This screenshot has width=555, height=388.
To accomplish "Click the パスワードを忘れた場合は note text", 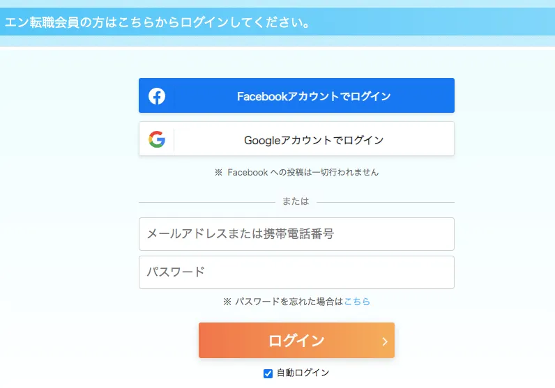I will pyautogui.click(x=289, y=302).
